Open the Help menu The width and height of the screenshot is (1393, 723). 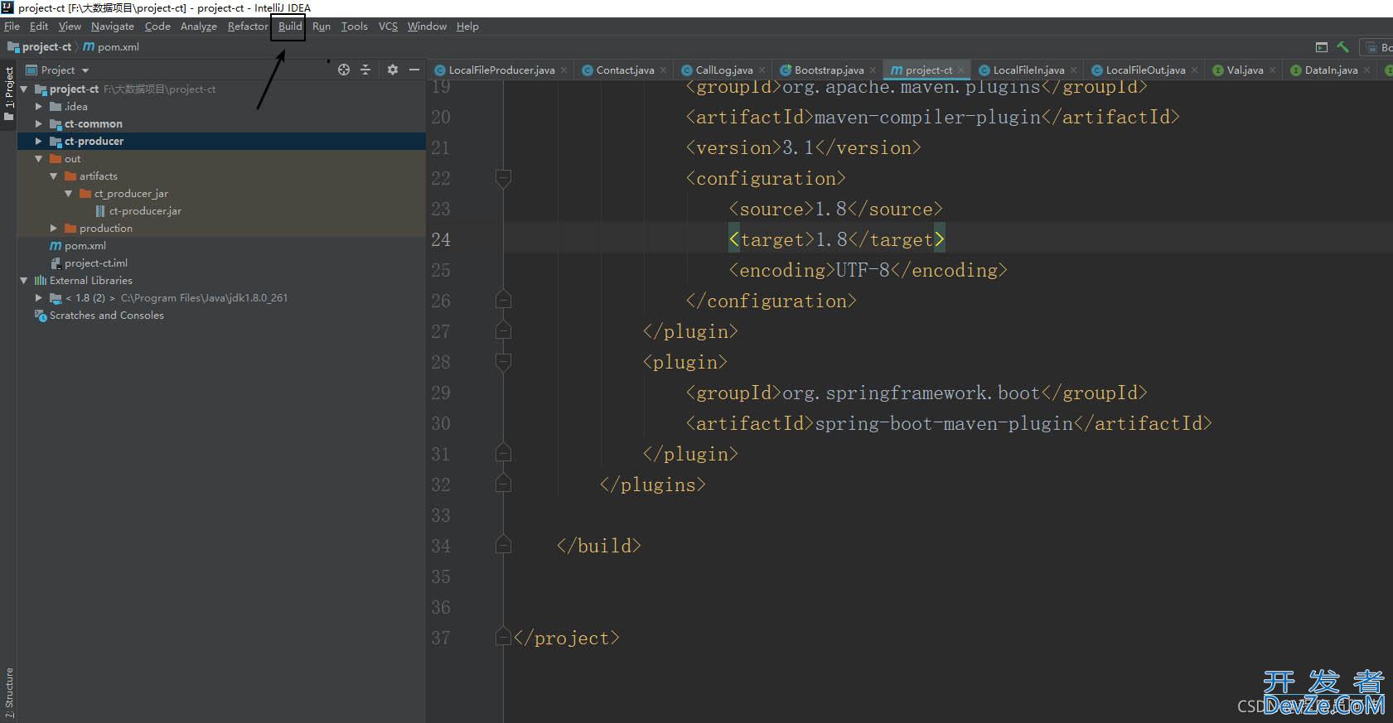[x=467, y=27]
